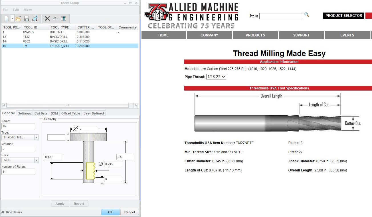Click the TOOL PO... column header
Viewport: 372px width, 217px height.
tap(12, 27)
